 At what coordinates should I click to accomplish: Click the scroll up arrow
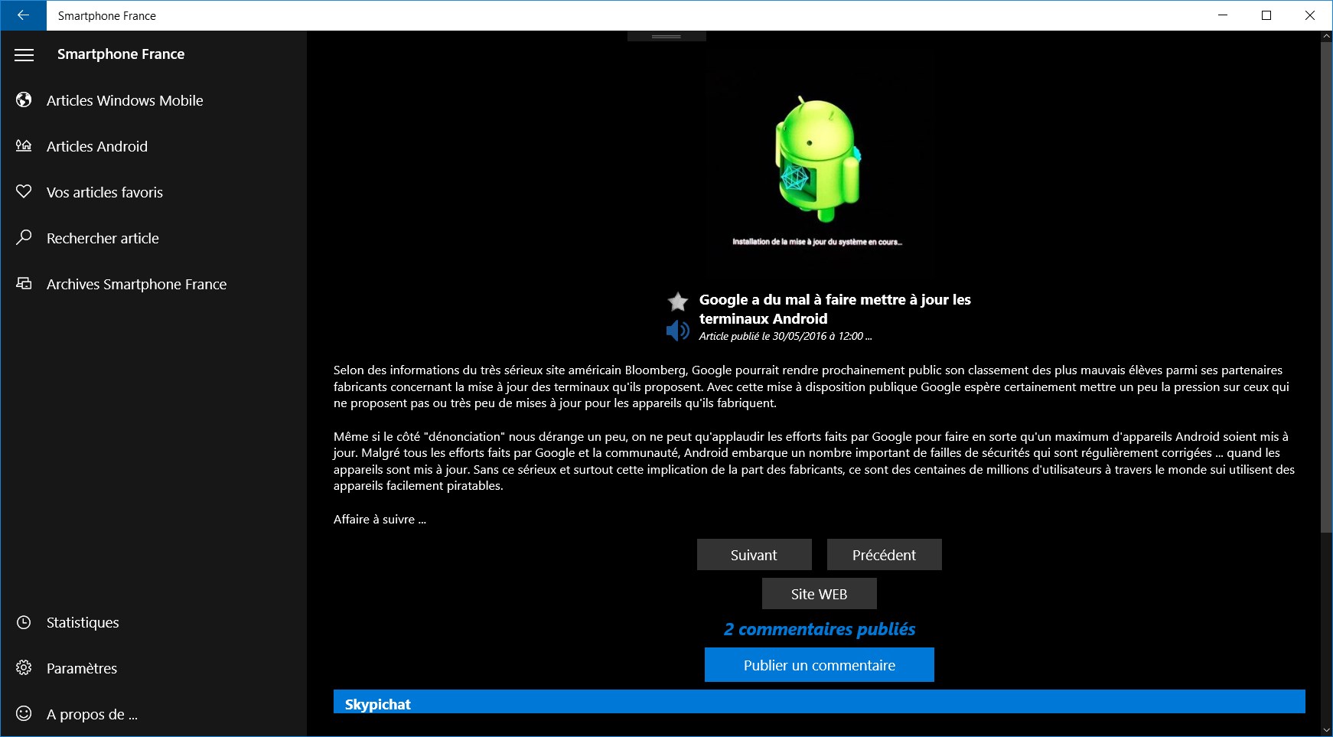tap(1326, 37)
